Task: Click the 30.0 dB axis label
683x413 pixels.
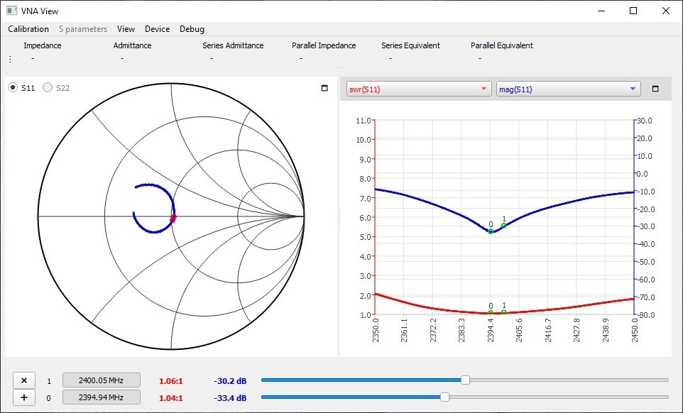Action: click(x=645, y=121)
